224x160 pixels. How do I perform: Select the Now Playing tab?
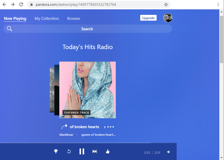tap(15, 19)
